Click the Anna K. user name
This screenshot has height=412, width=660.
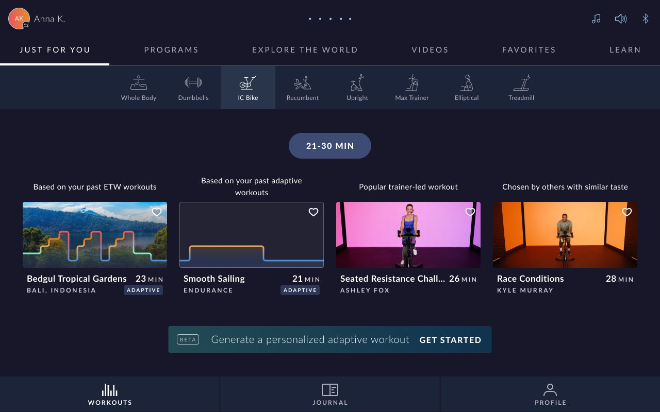click(49, 19)
